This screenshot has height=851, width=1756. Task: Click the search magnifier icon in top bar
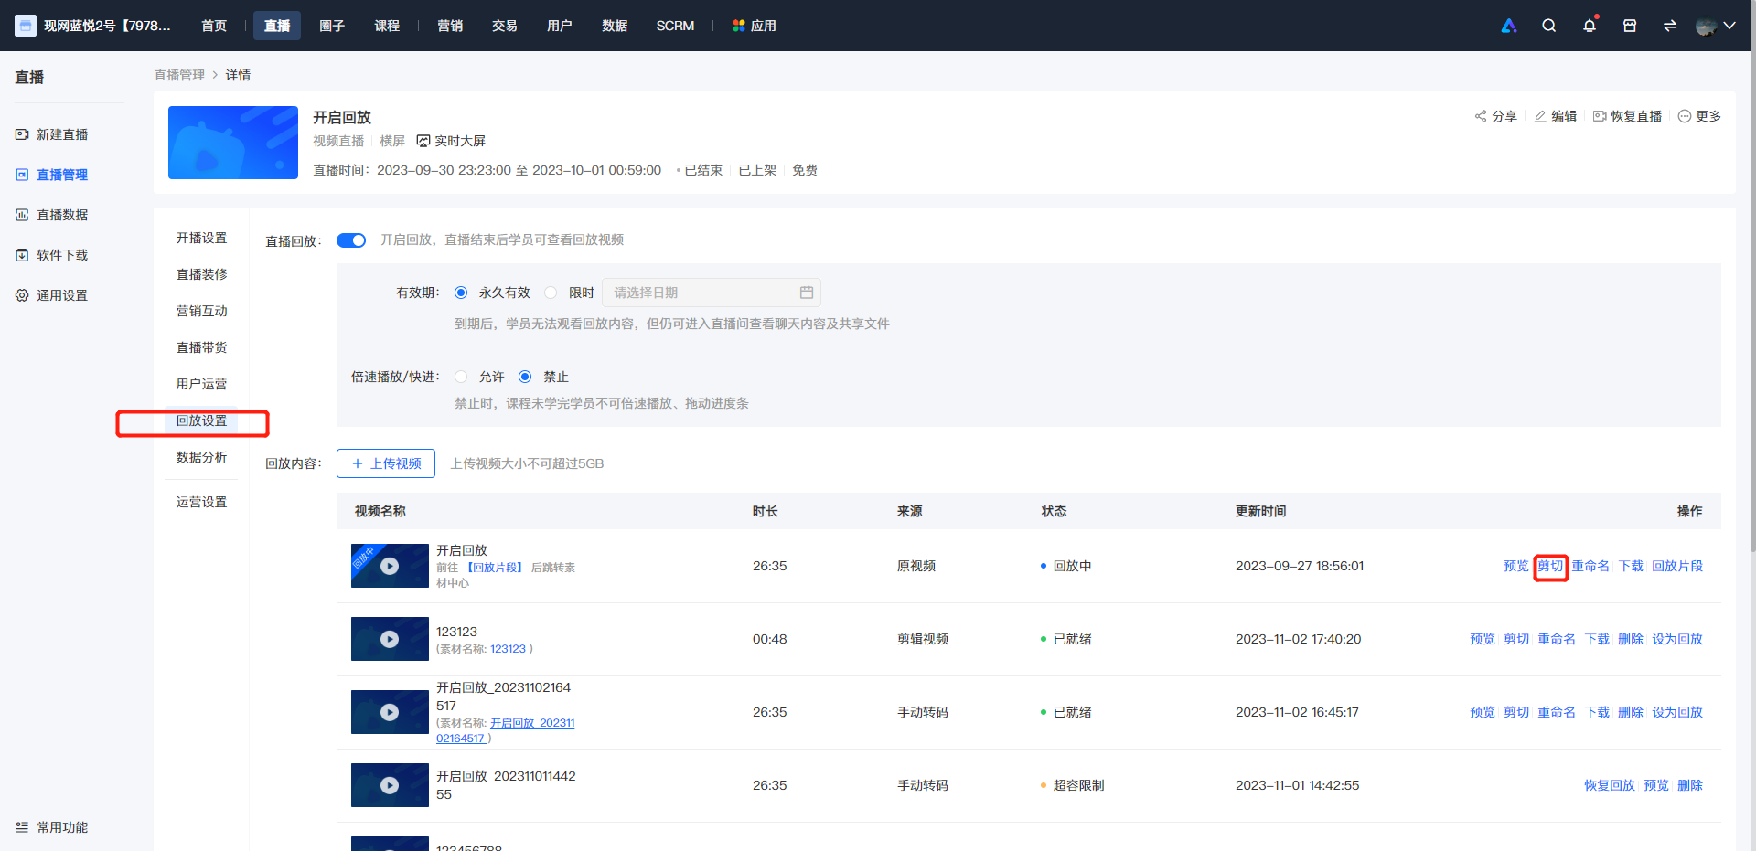coord(1548,26)
